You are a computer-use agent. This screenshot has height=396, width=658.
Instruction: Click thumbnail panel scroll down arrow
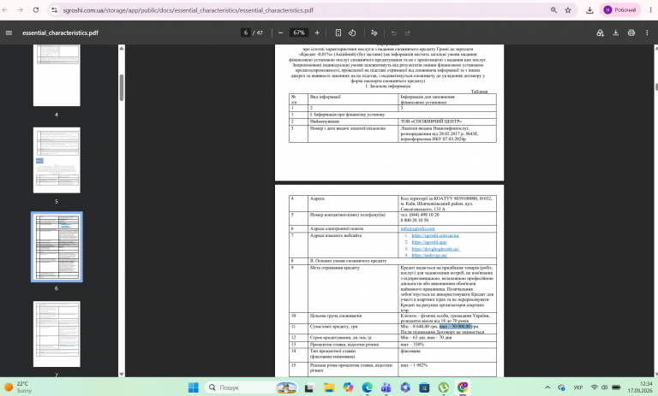click(x=122, y=374)
